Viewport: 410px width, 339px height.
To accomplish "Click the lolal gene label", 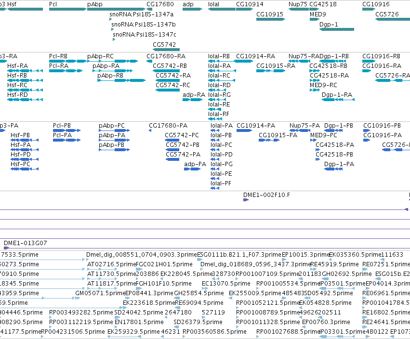I will [x=213, y=4].
